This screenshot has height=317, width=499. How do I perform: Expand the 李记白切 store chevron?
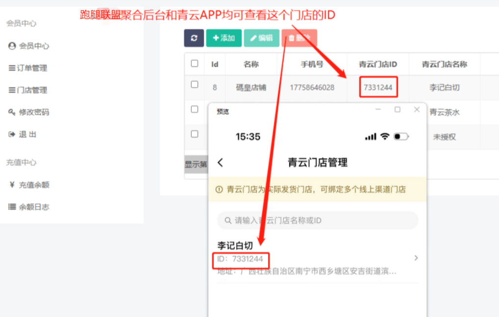pyautogui.click(x=416, y=258)
